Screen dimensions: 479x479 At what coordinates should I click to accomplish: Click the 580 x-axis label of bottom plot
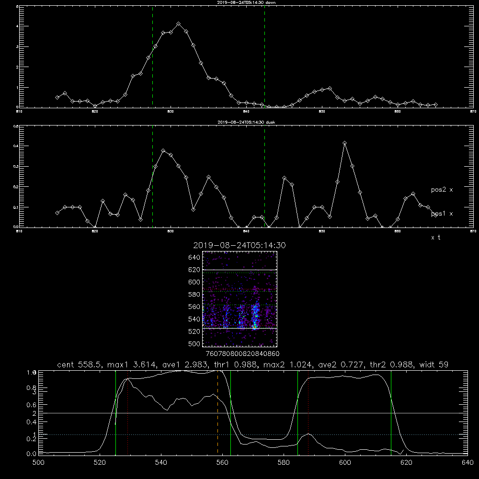click(284, 463)
